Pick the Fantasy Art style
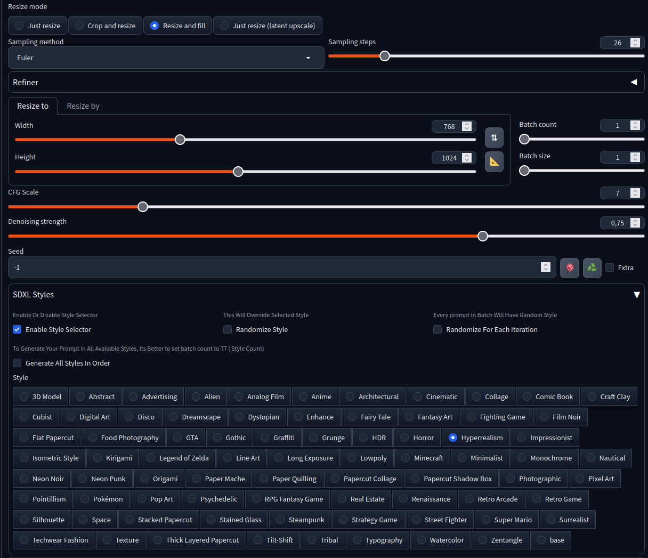The image size is (648, 558). coord(428,417)
